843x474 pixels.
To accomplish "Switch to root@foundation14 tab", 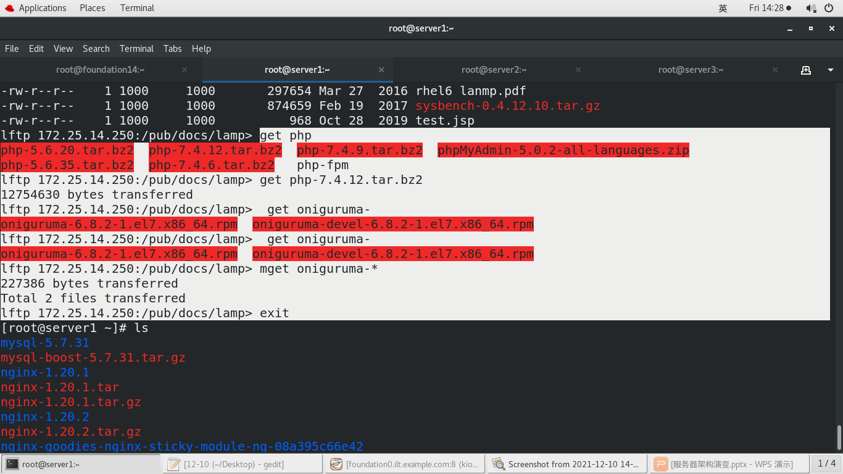I will 101,70.
